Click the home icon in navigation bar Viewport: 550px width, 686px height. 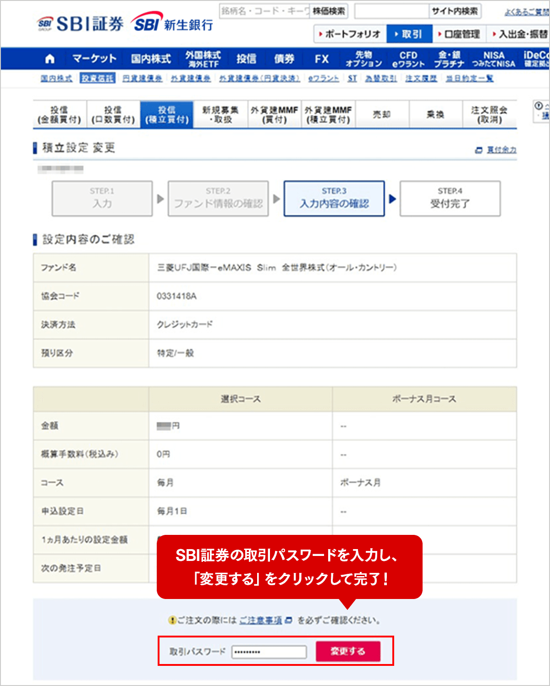click(x=50, y=59)
